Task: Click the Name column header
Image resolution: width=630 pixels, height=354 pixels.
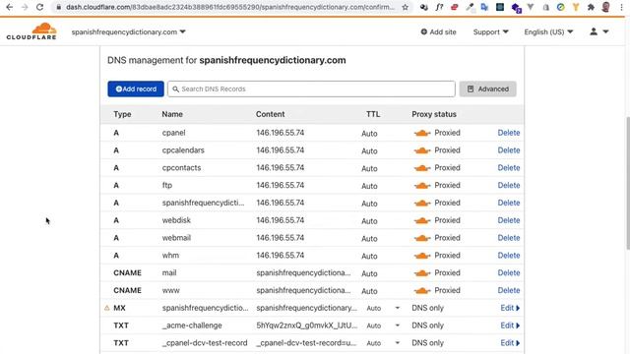Action: pyautogui.click(x=172, y=114)
